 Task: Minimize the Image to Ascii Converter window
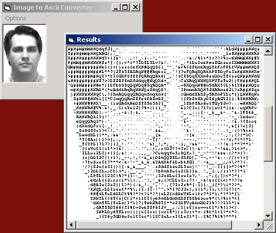click(116, 7)
